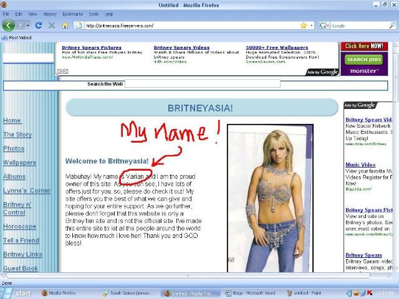This screenshot has height=299, width=399.
Task: Open the address bar history dropdown
Action: coord(312,26)
